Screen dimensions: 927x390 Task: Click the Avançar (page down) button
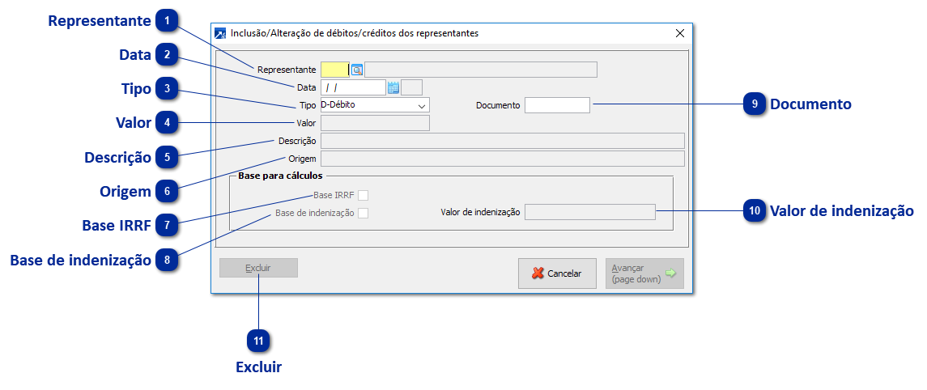pyautogui.click(x=644, y=273)
